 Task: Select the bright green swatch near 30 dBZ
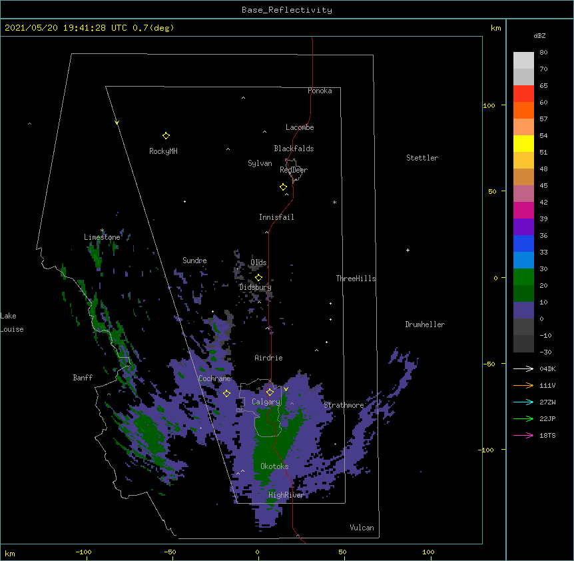(x=523, y=277)
